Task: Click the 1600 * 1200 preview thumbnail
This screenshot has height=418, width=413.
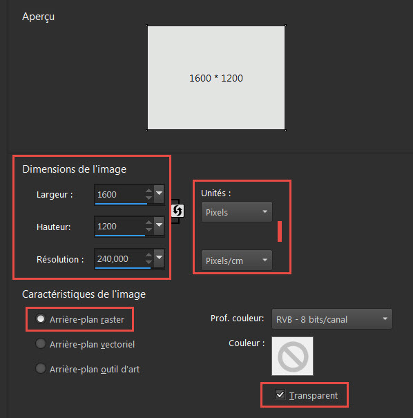Action: tap(216, 77)
